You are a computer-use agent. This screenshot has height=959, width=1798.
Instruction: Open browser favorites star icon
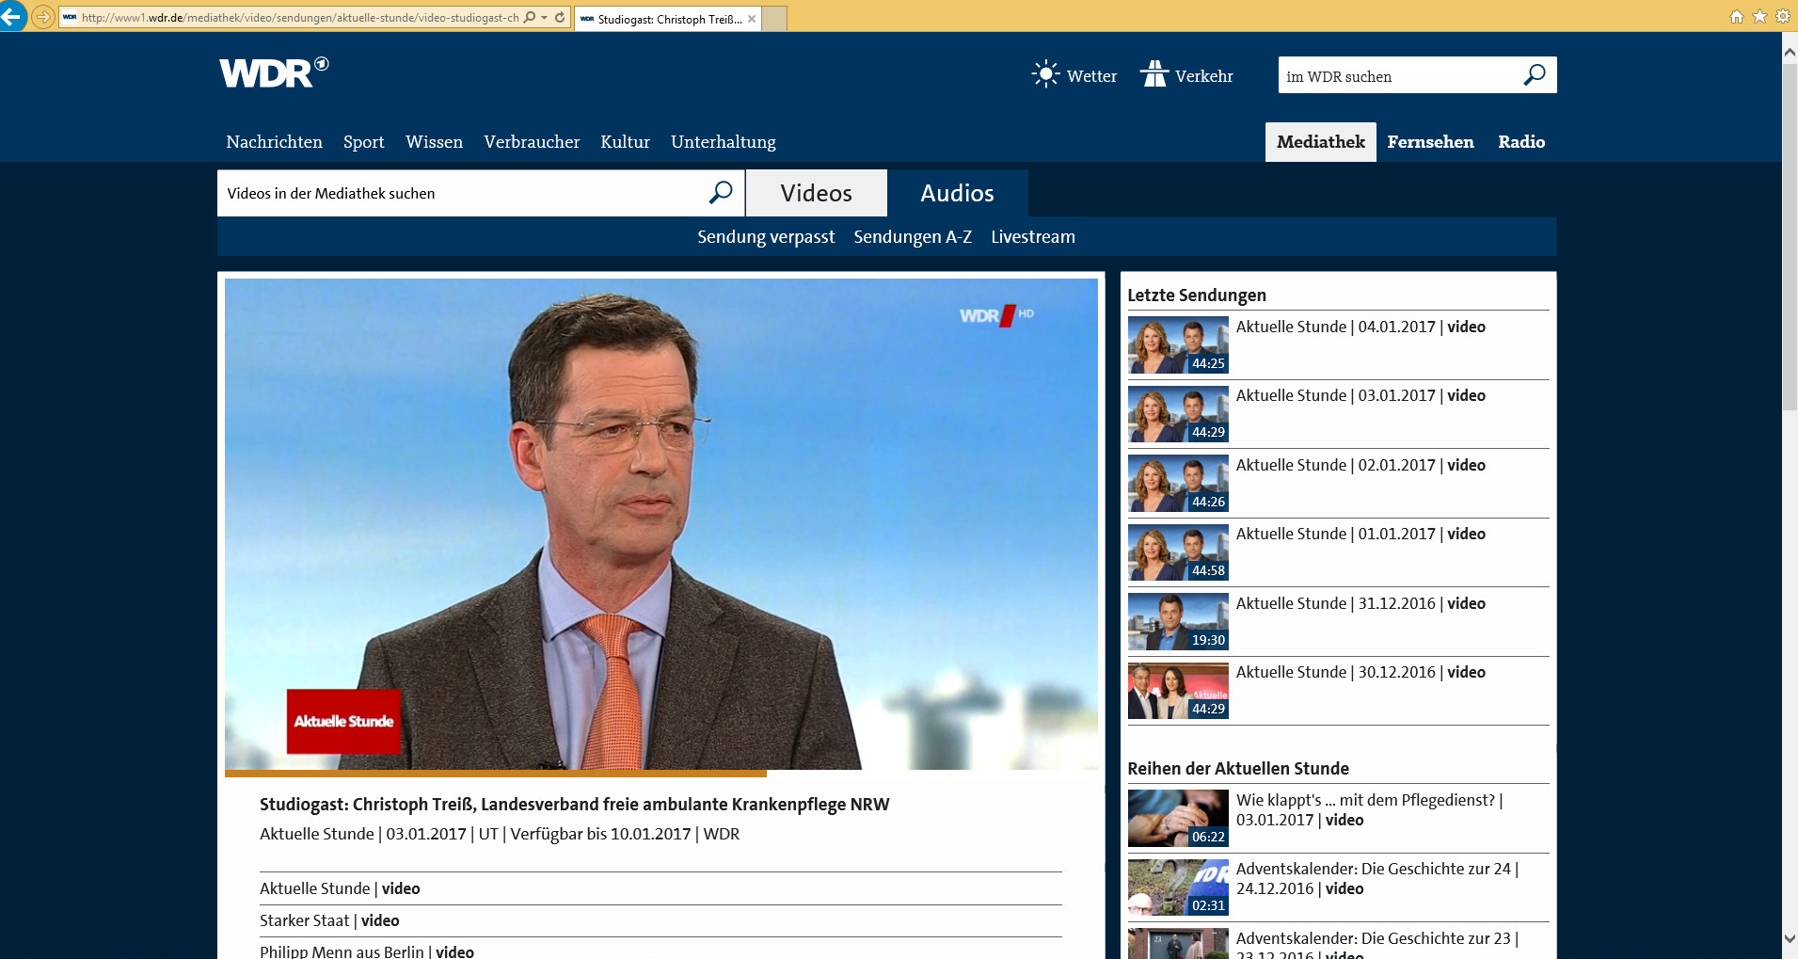(x=1759, y=17)
